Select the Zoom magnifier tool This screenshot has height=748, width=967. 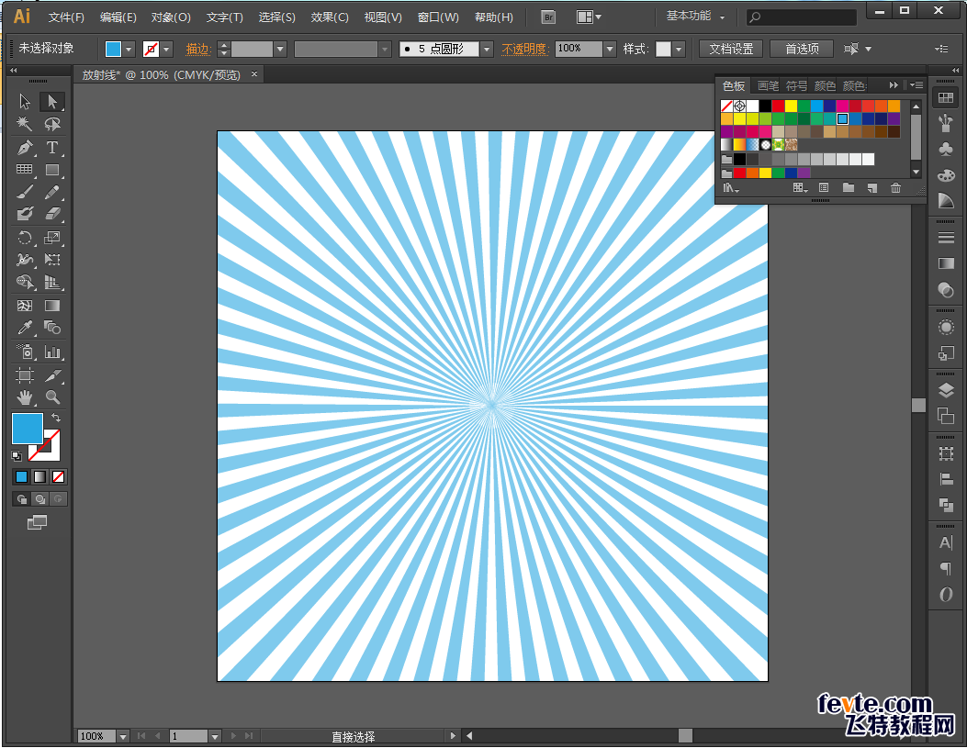[52, 397]
